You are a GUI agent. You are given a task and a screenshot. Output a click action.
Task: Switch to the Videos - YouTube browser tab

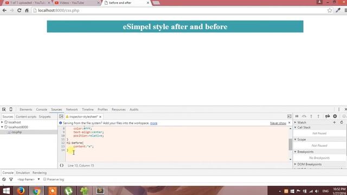76,3
